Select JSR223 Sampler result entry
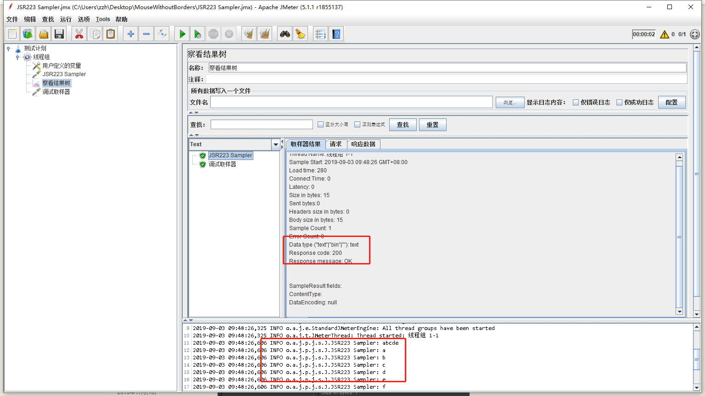 pos(230,155)
